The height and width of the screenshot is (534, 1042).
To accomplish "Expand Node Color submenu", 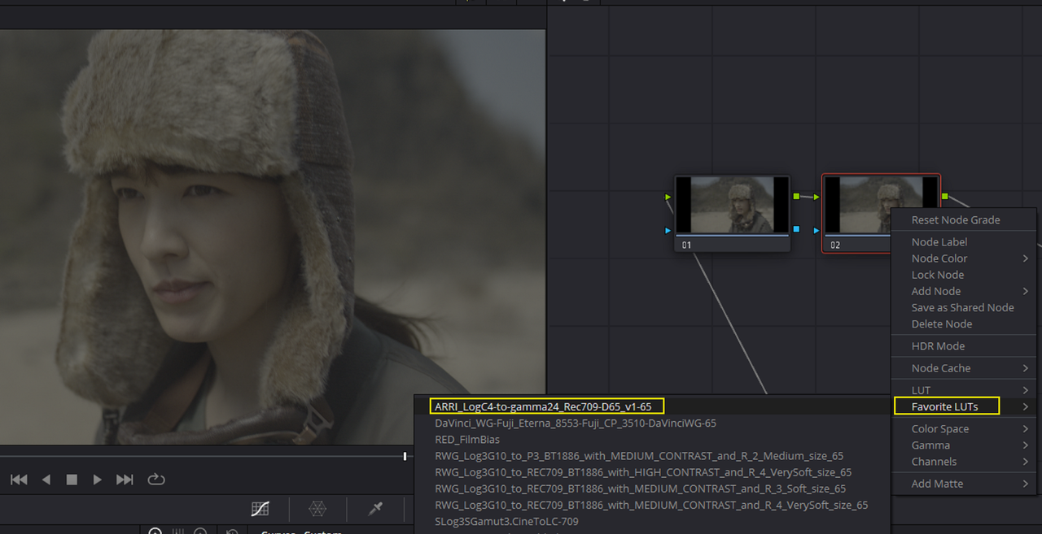I will click(x=965, y=258).
